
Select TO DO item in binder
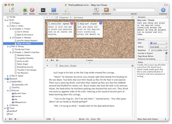[x=12, y=17]
